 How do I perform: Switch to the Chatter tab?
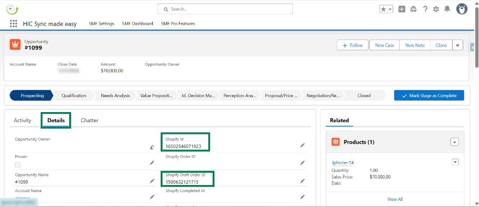(x=89, y=120)
